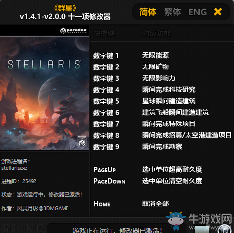This screenshot has height=233, width=234.
Task: Enable 瞬间完成科技研究 option
Action: coord(169,89)
